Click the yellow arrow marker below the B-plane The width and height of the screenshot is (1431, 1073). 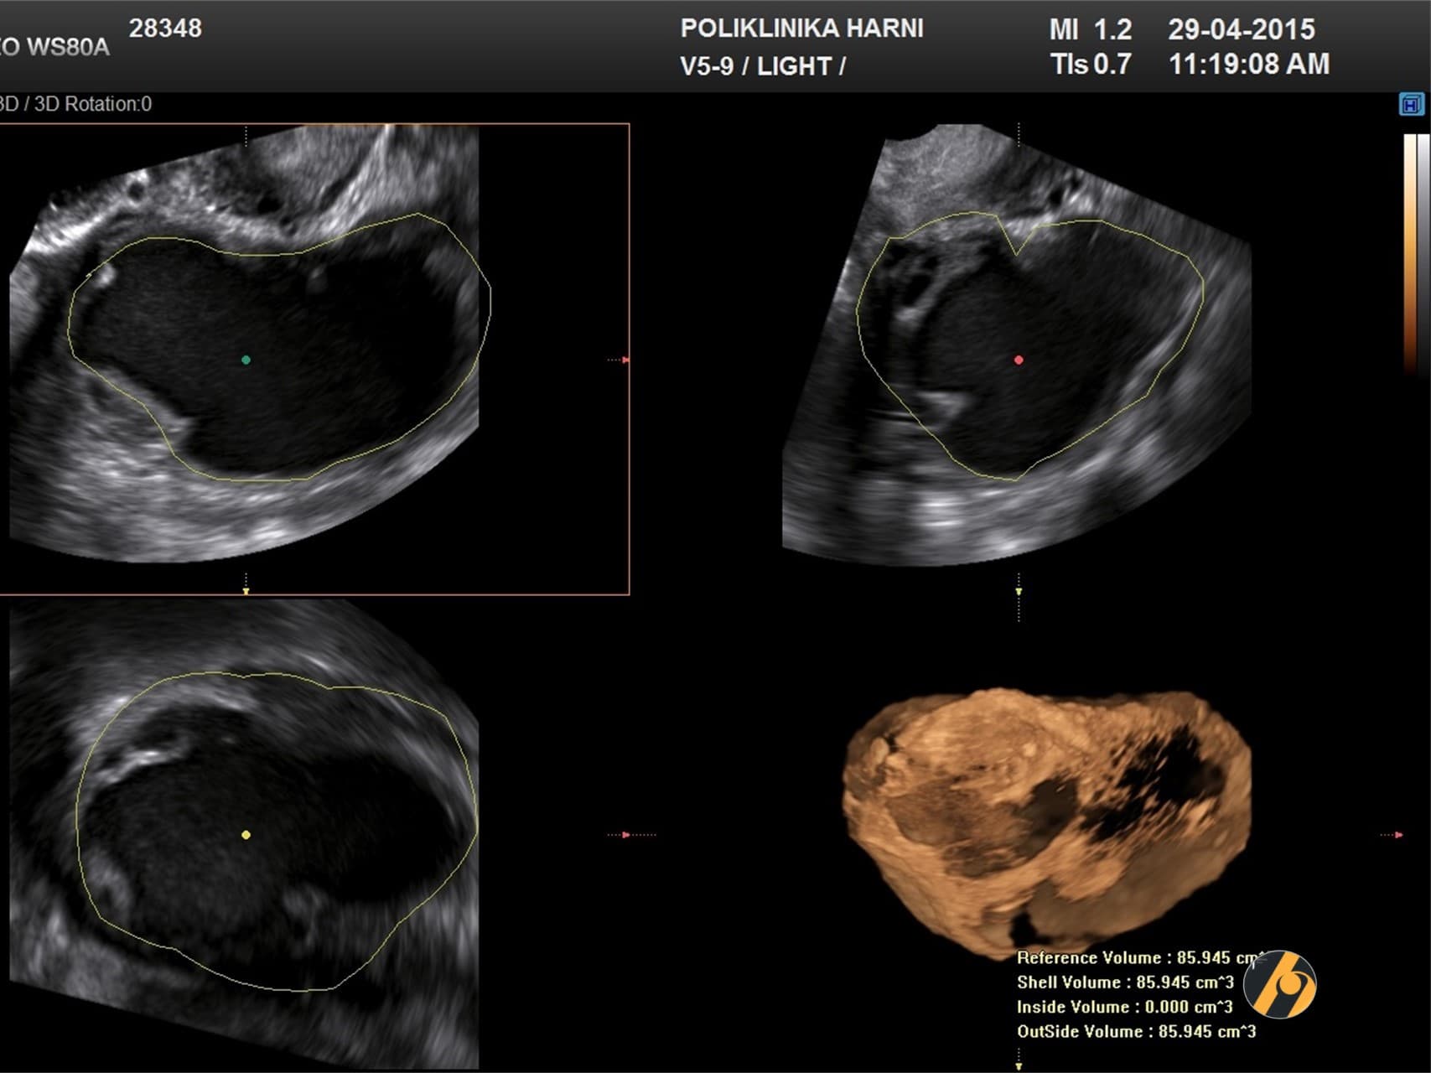click(1019, 593)
